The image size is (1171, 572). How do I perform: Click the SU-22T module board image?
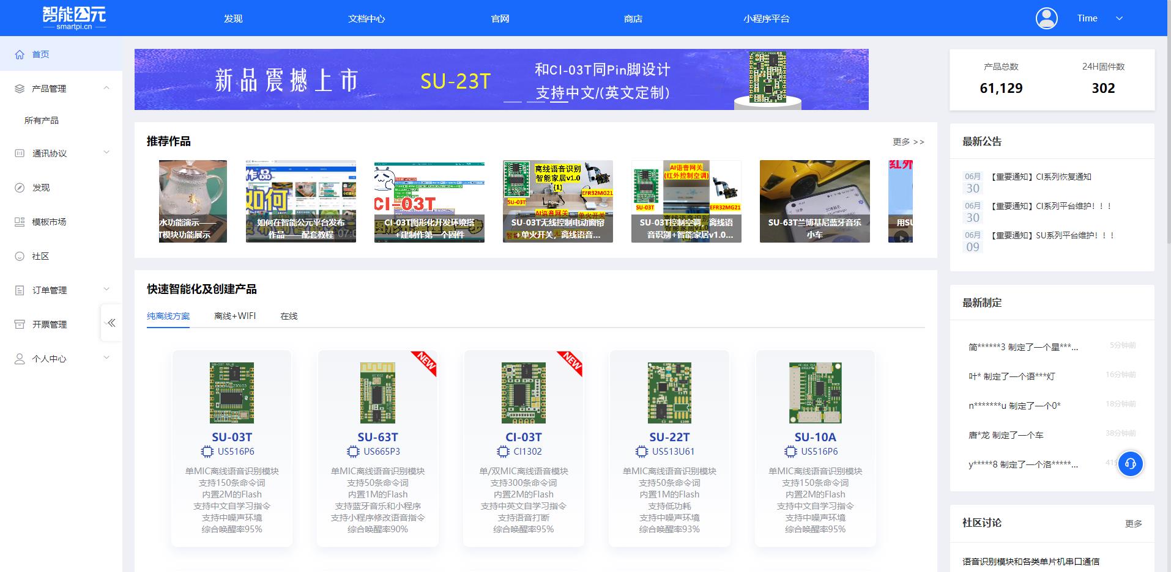669,393
